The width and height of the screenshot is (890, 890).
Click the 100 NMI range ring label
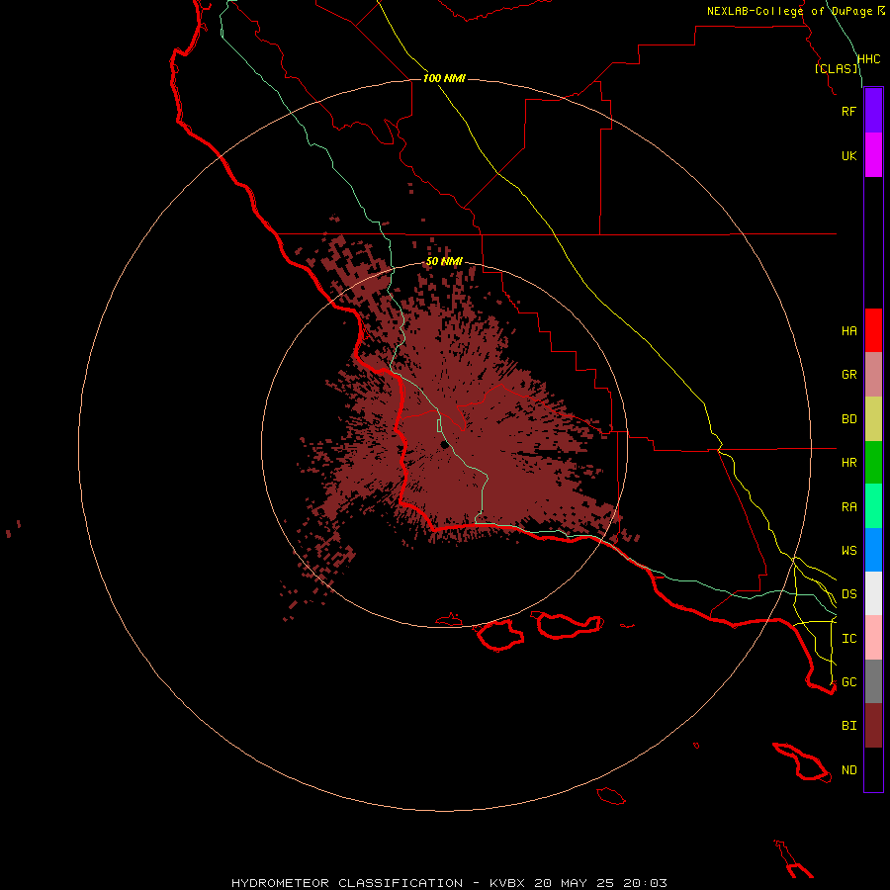(x=444, y=78)
